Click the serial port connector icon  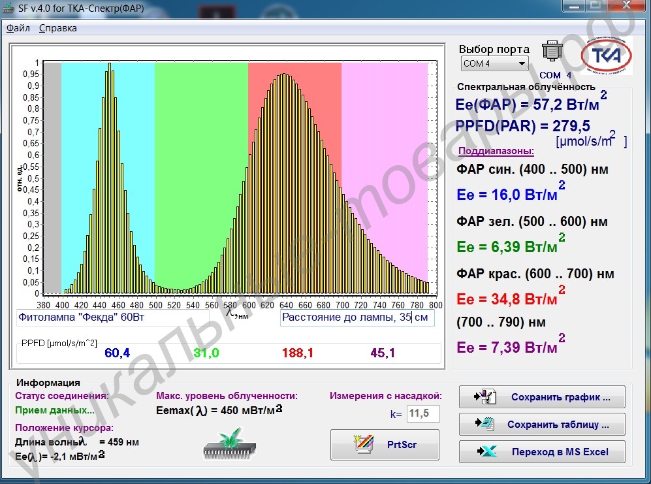(x=552, y=52)
